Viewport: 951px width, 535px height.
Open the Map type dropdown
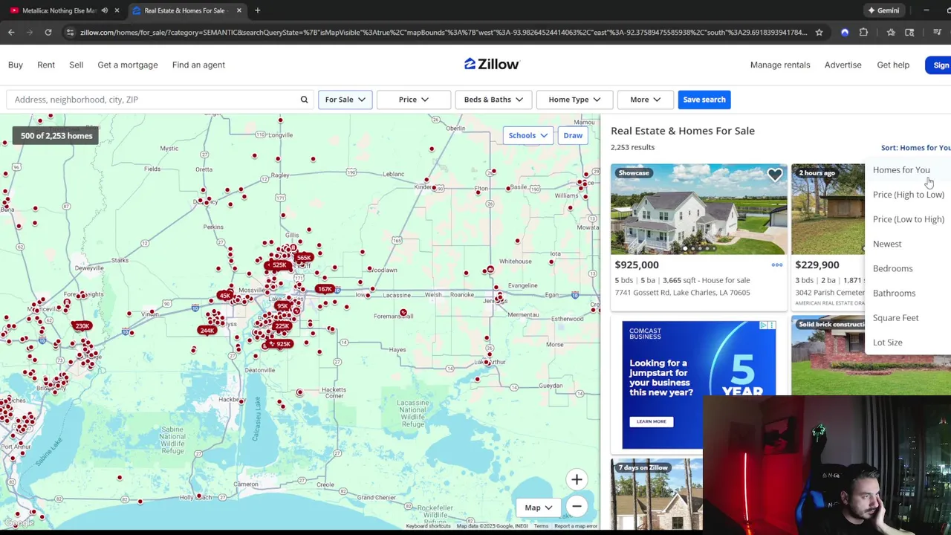pyautogui.click(x=539, y=508)
